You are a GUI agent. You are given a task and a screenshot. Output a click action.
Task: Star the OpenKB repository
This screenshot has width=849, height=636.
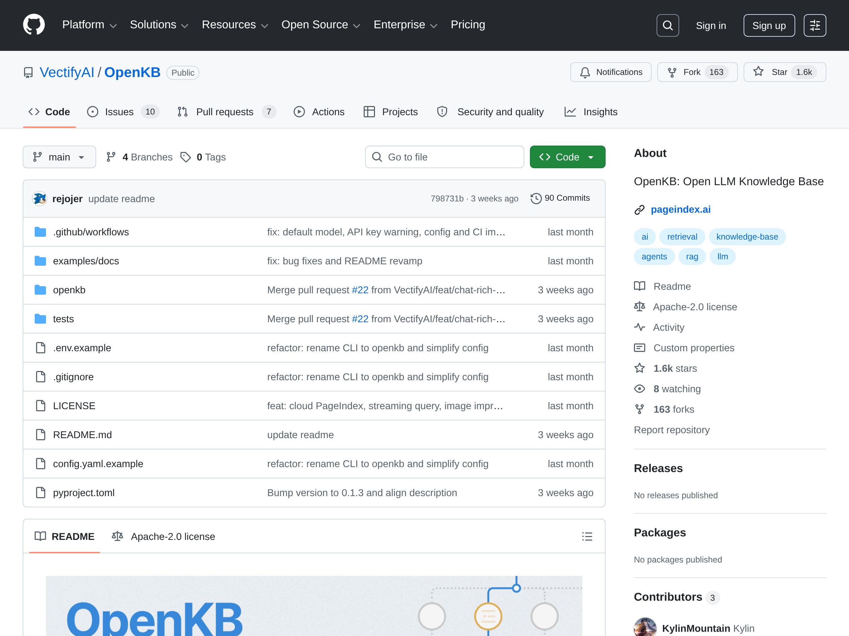785,72
